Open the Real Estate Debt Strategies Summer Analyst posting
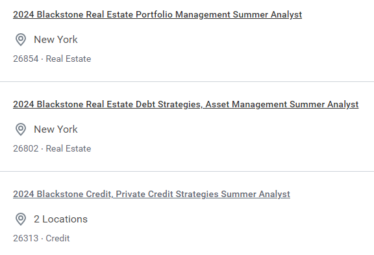Viewport: 374px width, 255px height. tap(186, 105)
